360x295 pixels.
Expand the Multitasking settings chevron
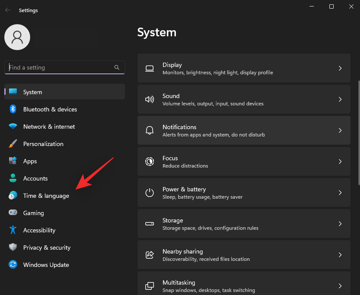340,285
